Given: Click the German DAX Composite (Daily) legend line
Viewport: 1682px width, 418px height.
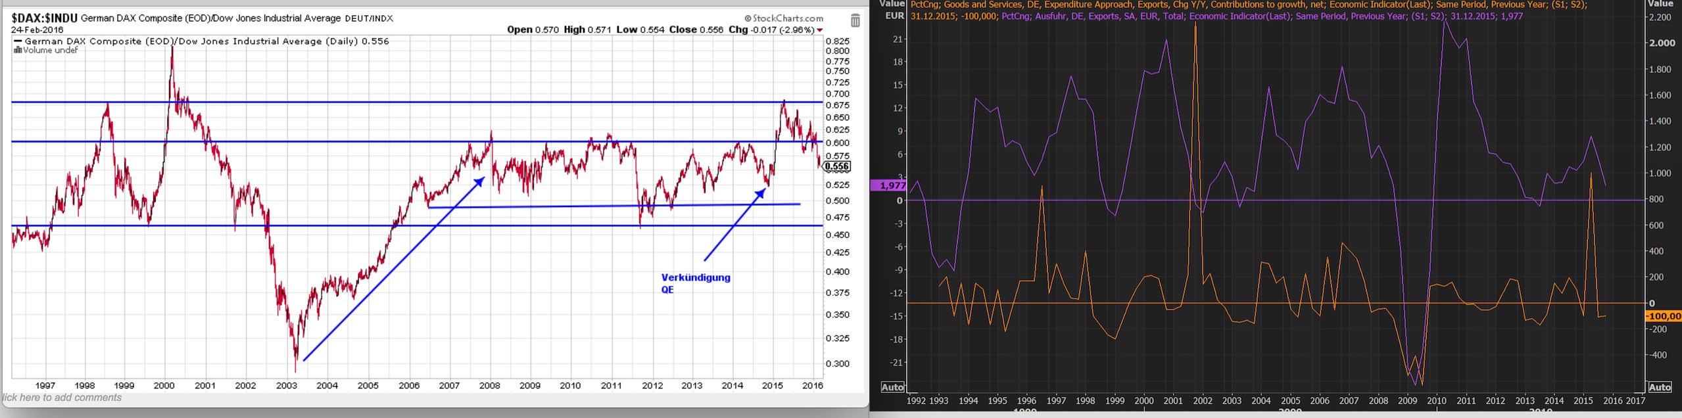Looking at the screenshot, I should 202,41.
